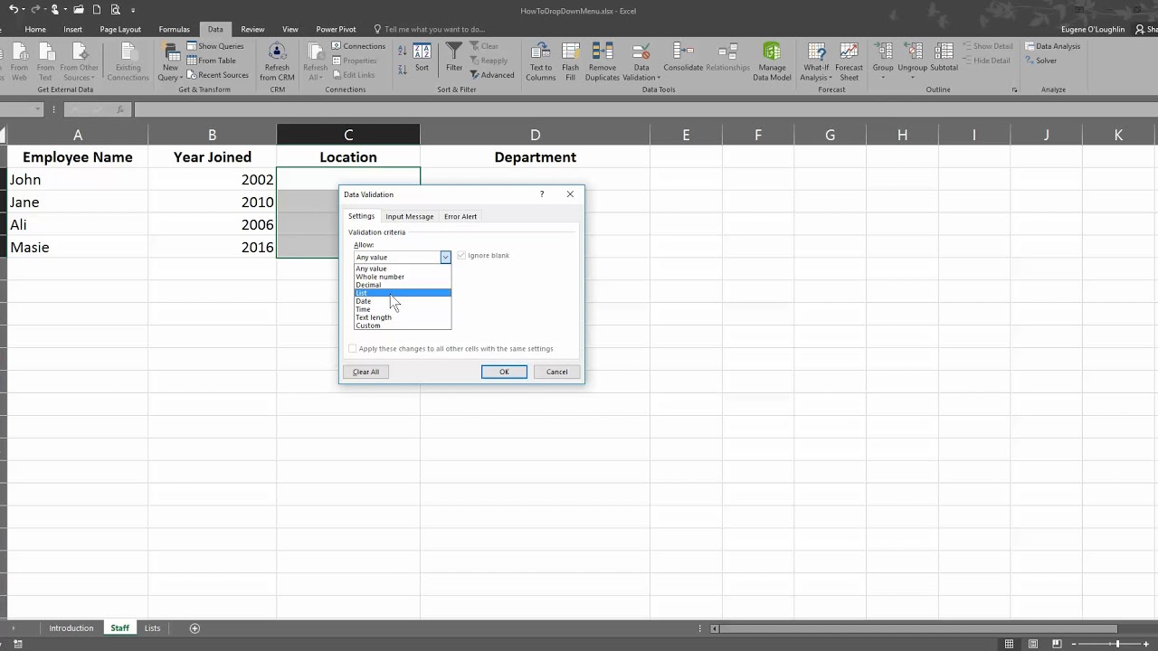Open the Error Alert tab
Viewport: 1158px width, 651px height.
click(x=460, y=217)
